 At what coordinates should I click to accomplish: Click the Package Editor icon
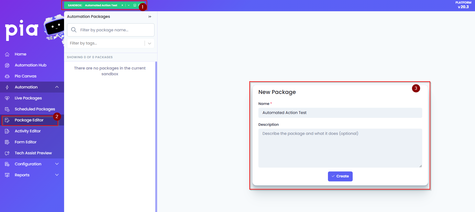(x=7, y=120)
